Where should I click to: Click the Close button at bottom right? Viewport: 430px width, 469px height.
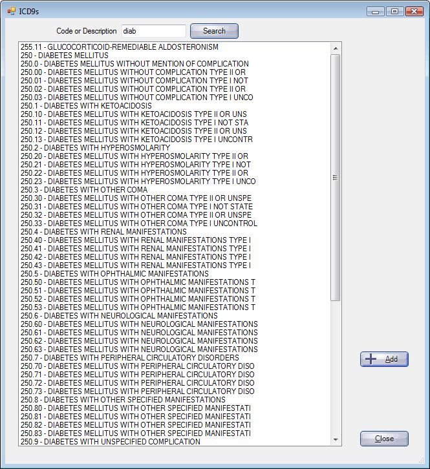coord(384,439)
